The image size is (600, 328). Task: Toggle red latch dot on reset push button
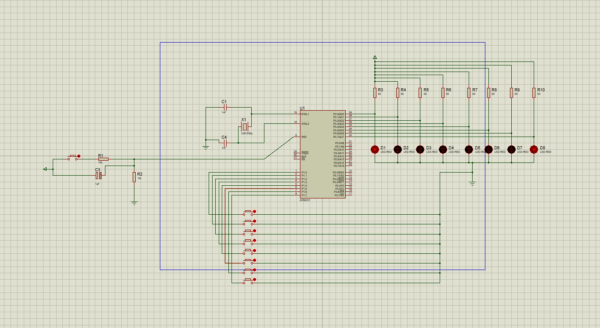coord(79,156)
